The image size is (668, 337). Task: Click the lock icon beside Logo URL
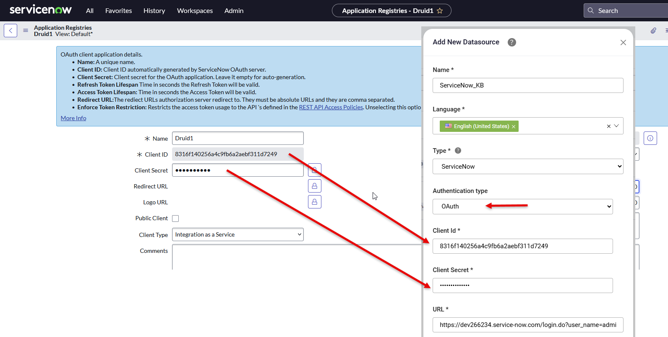click(x=314, y=202)
